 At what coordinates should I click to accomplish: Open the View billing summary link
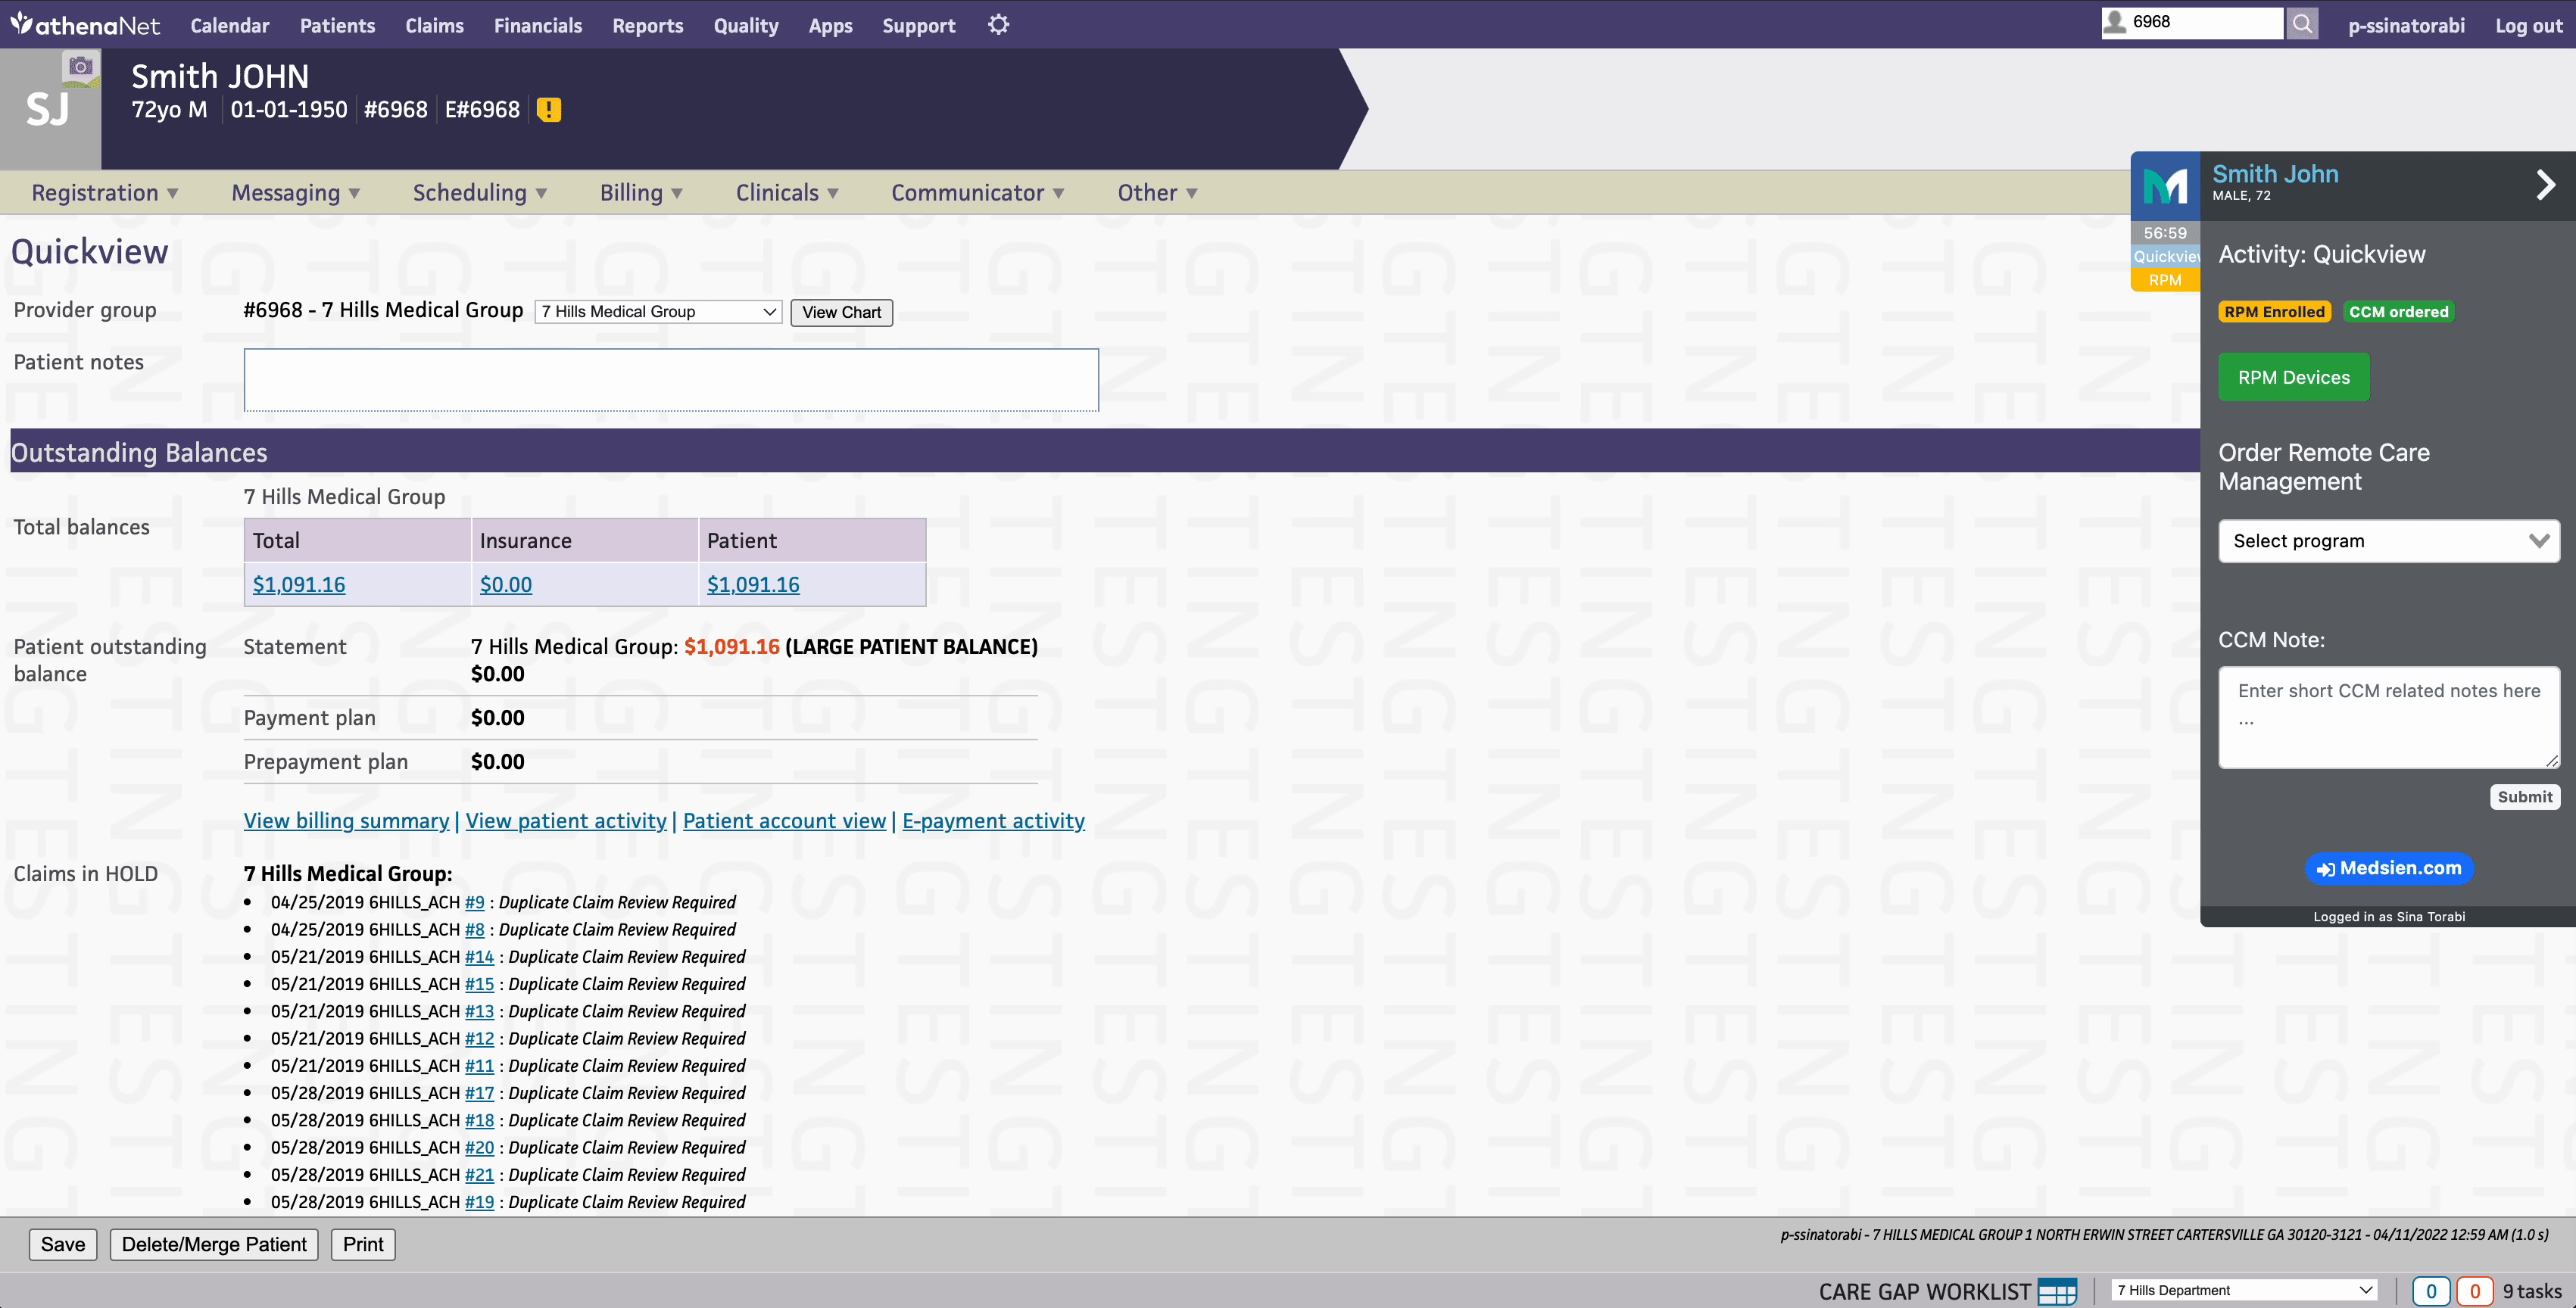pyautogui.click(x=346, y=821)
